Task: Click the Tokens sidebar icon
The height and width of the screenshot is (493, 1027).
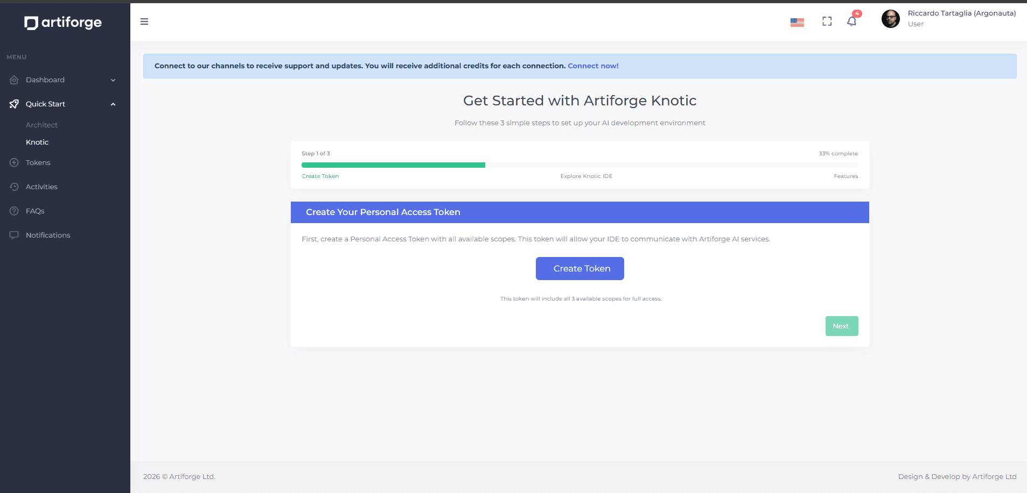Action: click(14, 162)
